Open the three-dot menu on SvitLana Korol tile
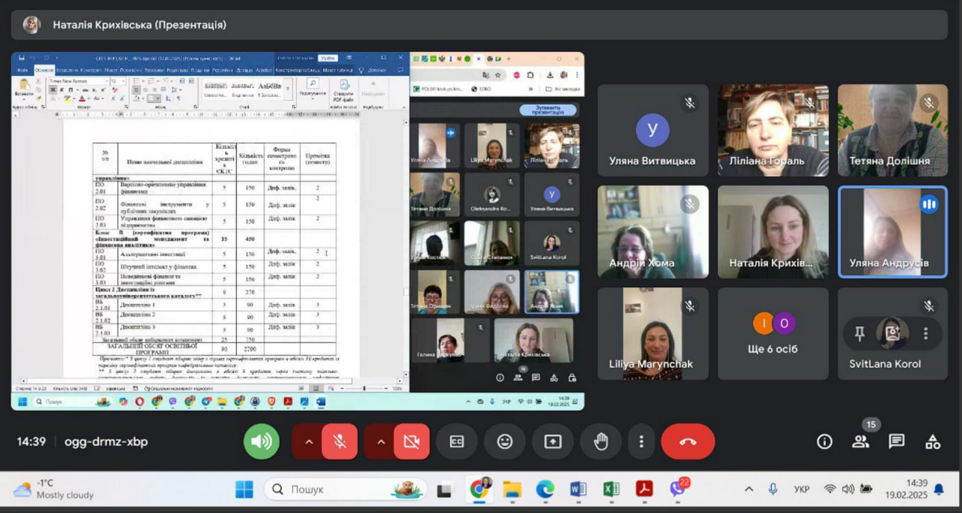This screenshot has width=962, height=513. pos(926,333)
